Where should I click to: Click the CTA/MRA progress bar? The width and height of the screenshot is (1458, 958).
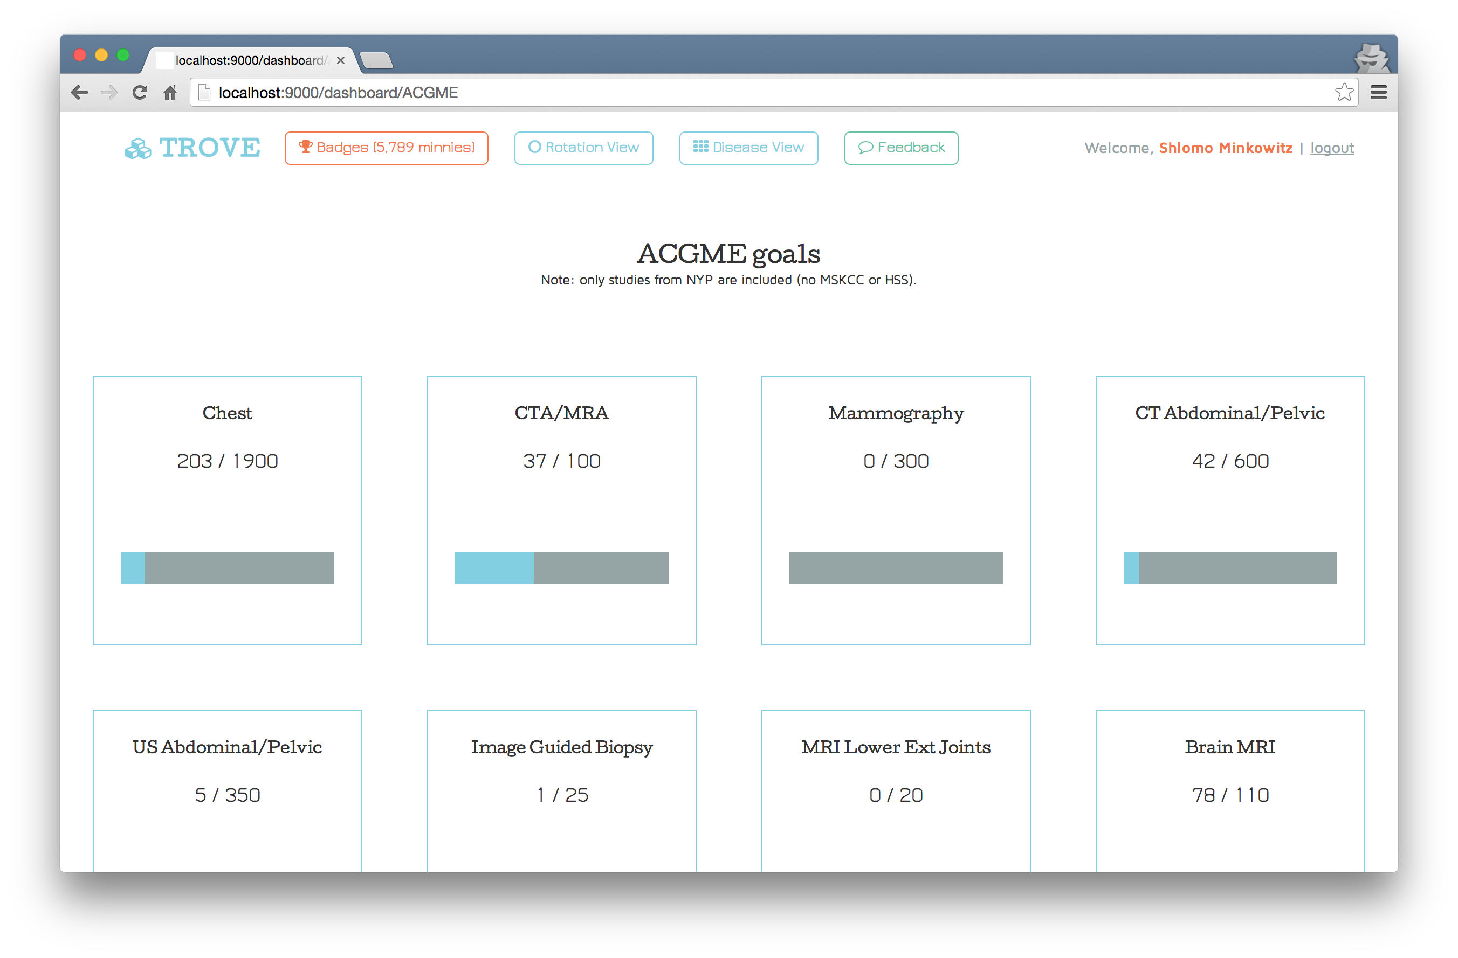click(x=561, y=567)
